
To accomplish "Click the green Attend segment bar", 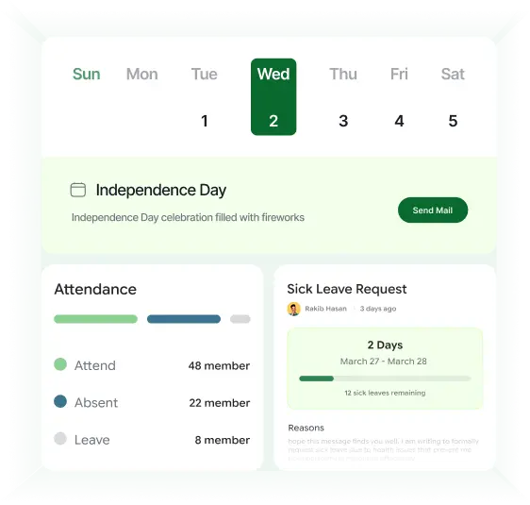I will (x=95, y=319).
